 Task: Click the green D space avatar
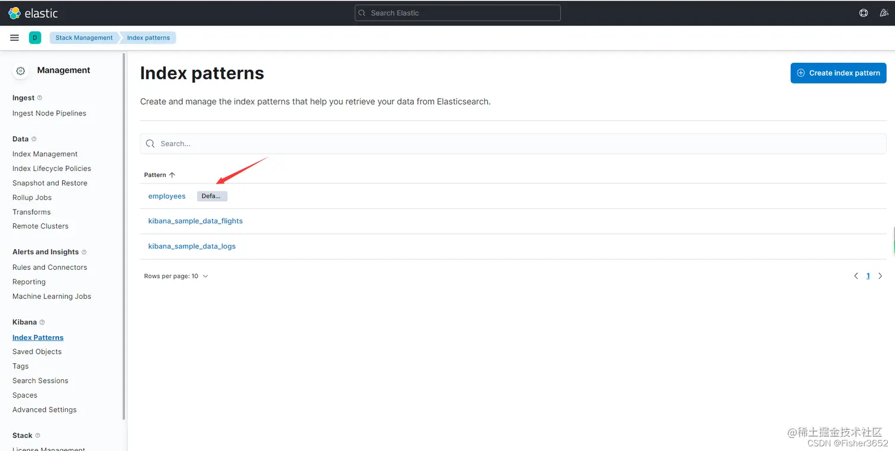pos(35,38)
